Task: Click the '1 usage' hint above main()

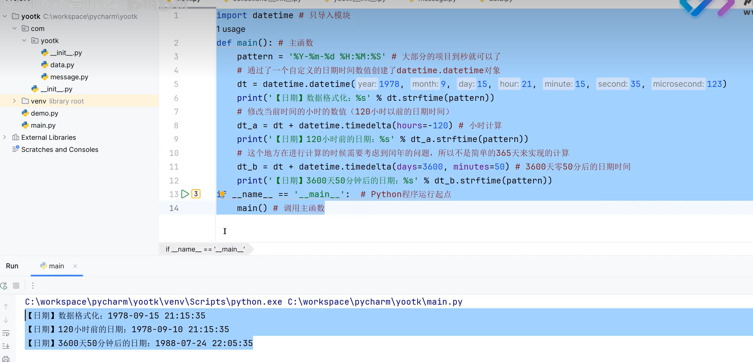Action: [231, 29]
